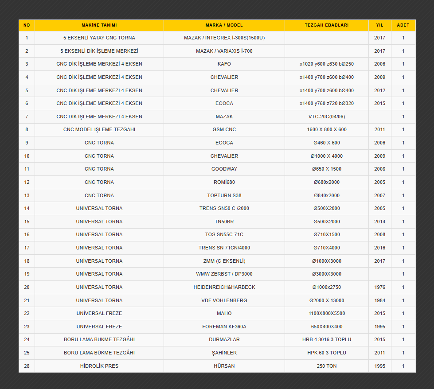Select MAZAK / INTEGREX İ-300S(1500U) cell
The height and width of the screenshot is (389, 434).
click(224, 38)
